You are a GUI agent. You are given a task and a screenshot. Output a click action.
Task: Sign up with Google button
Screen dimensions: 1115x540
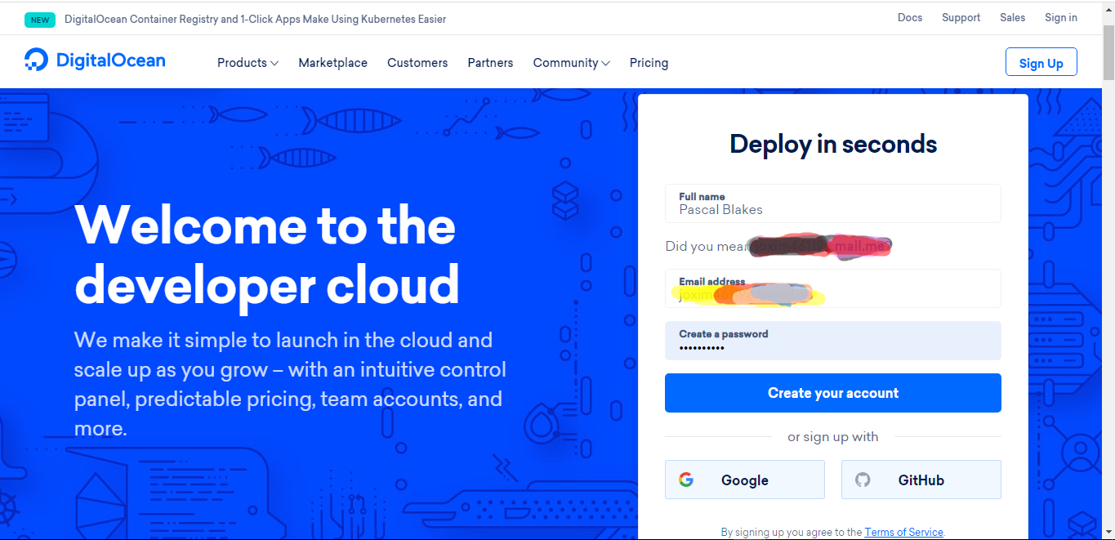(x=744, y=480)
